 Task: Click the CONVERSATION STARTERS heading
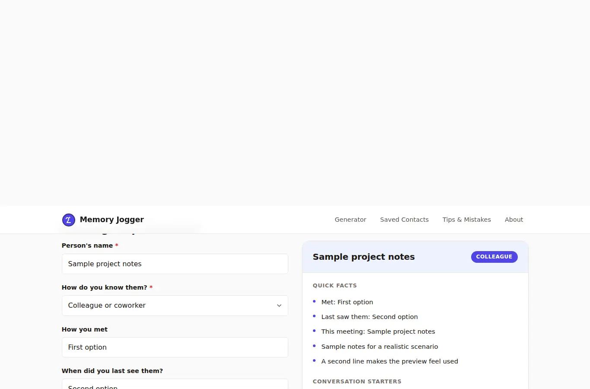357,382
